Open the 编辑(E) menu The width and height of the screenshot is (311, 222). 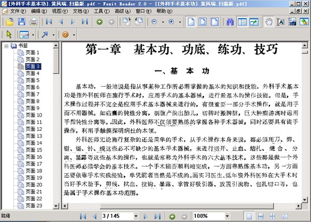pyautogui.click(x=39, y=11)
